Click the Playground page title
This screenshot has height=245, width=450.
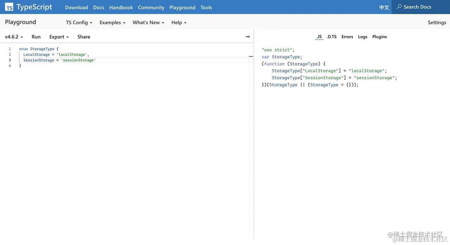tap(20, 22)
